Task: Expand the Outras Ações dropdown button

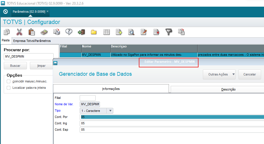Action: pos(219,74)
